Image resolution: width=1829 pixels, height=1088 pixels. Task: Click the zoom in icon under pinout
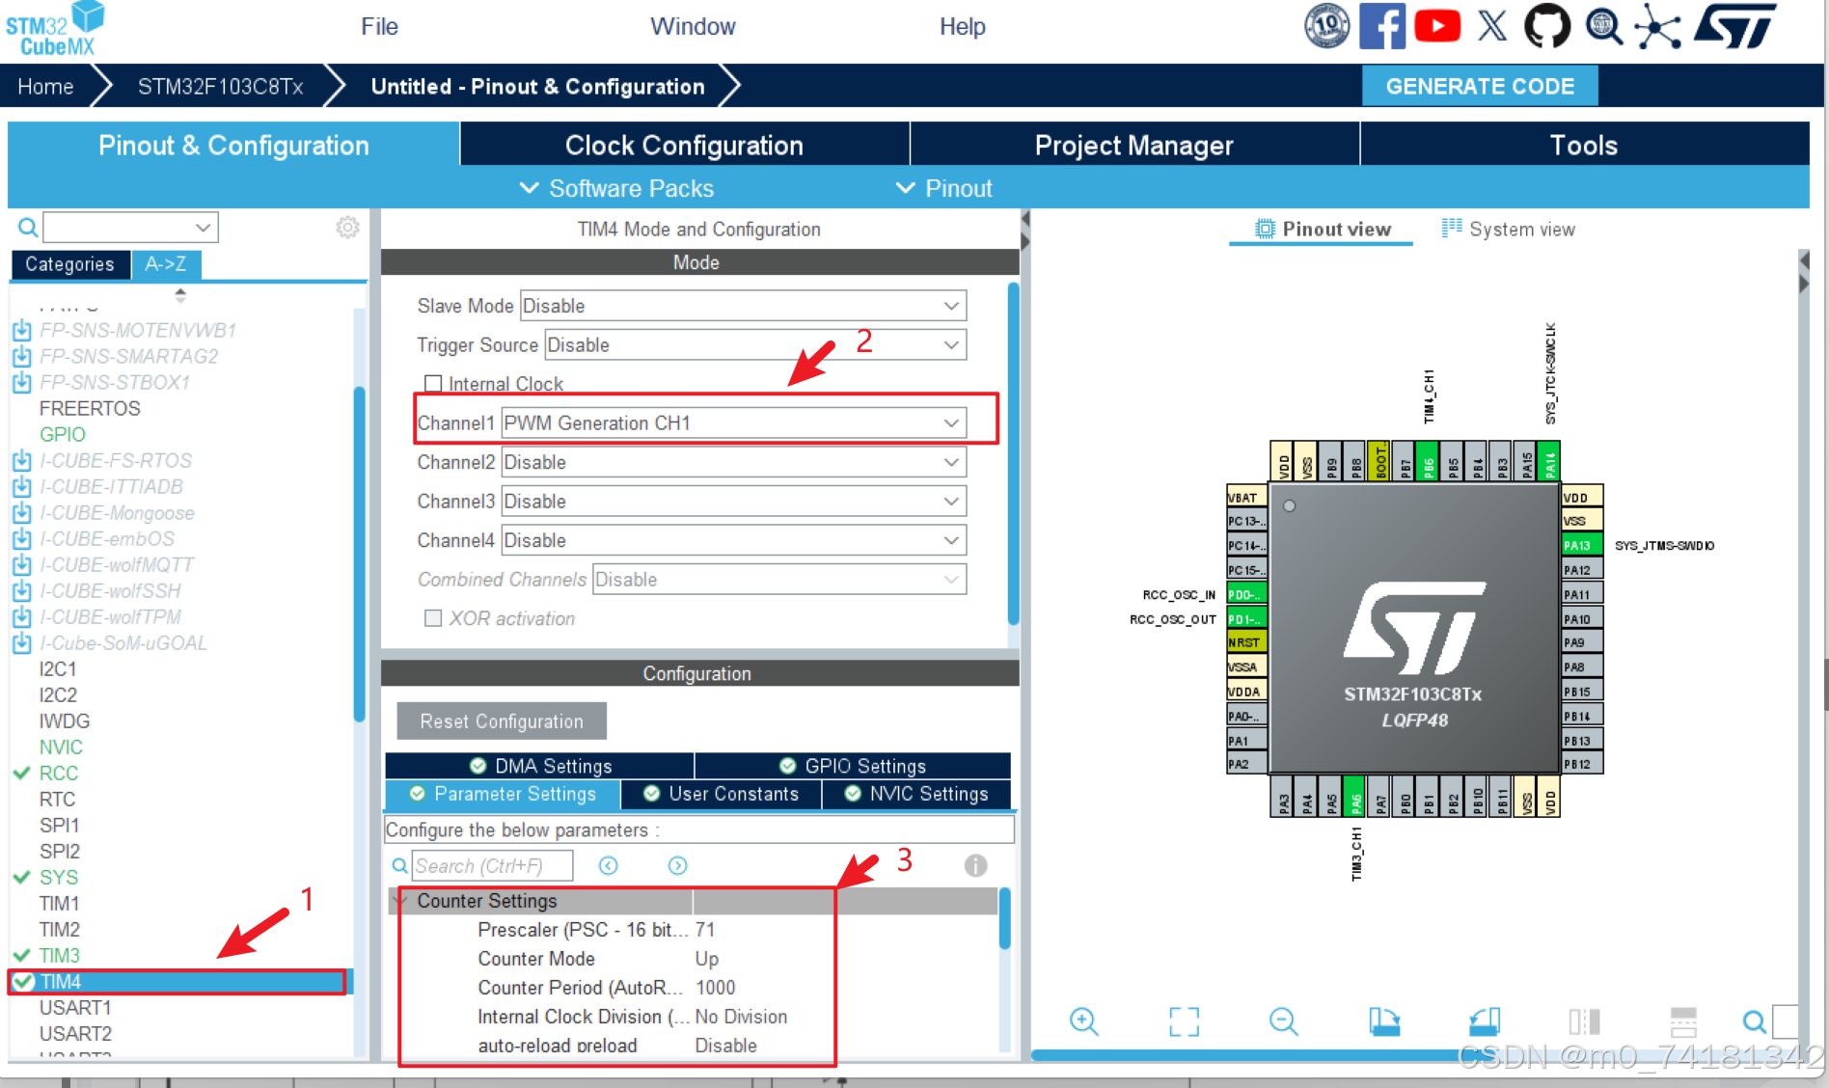click(x=1083, y=1020)
